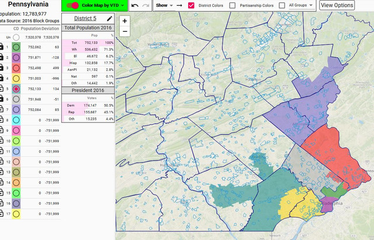Toggle the lock icon for district 5
The image size is (374, 240).
(1, 89)
